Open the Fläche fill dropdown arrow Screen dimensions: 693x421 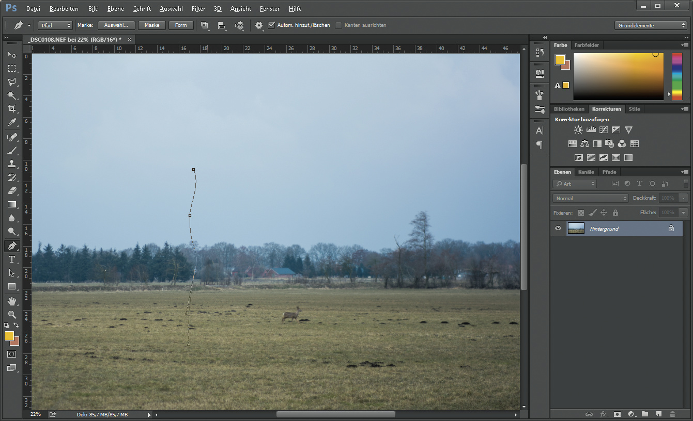(684, 213)
